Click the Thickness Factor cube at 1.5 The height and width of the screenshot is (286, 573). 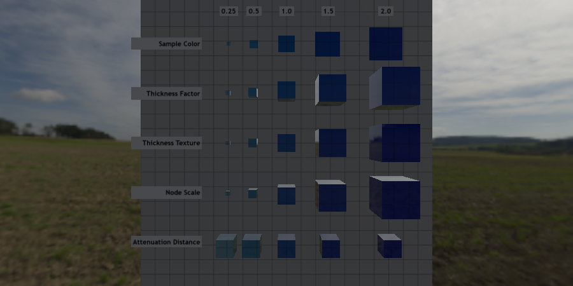pyautogui.click(x=332, y=89)
